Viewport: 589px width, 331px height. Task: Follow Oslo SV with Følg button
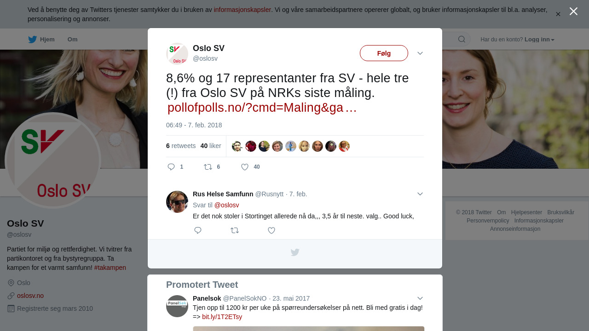[x=384, y=53]
